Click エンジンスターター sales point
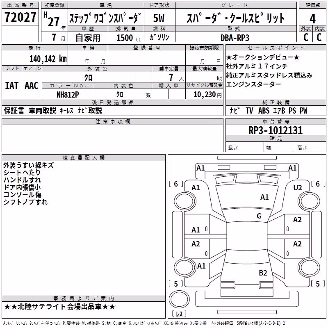Image resolution: width=328 pixels, height=328 pixels. click(x=253, y=84)
